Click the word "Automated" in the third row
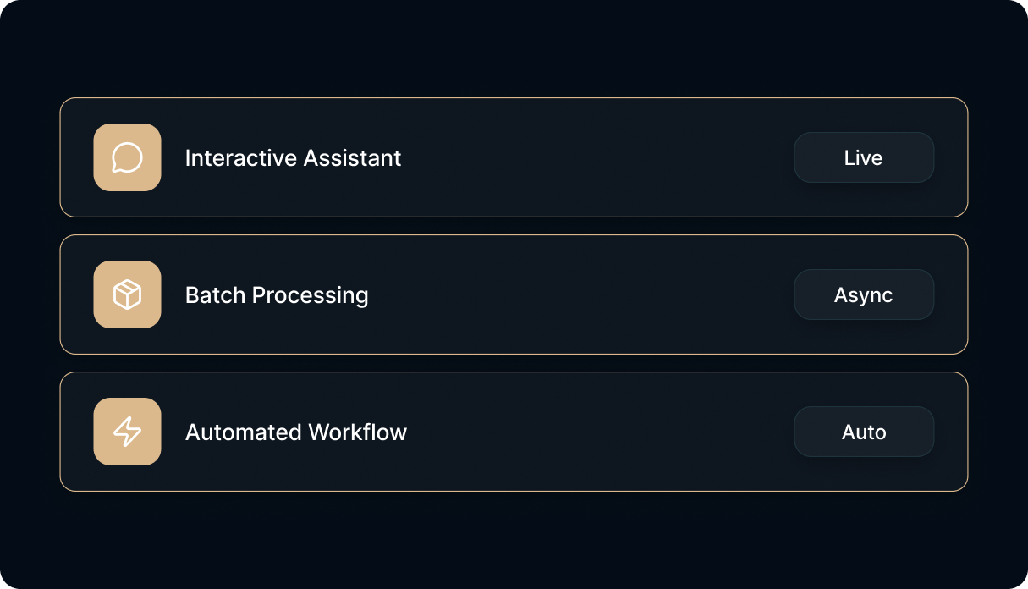The image size is (1028, 589). [x=244, y=432]
